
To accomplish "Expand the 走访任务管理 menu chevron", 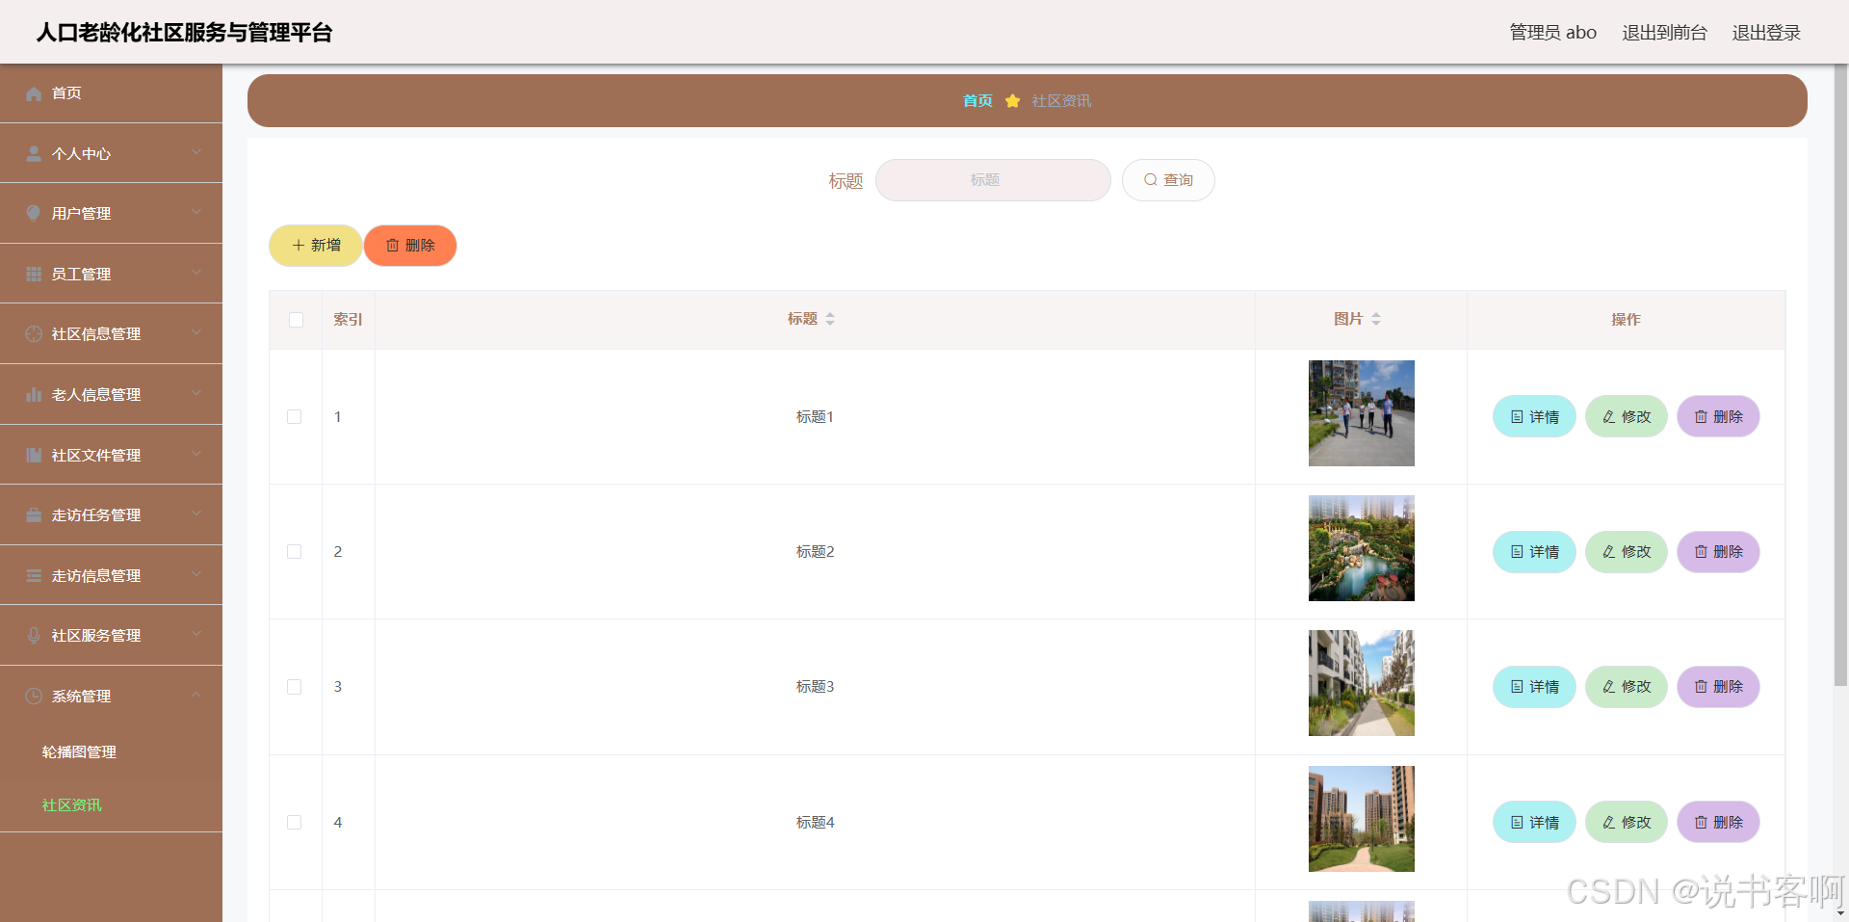I will click(x=196, y=514).
